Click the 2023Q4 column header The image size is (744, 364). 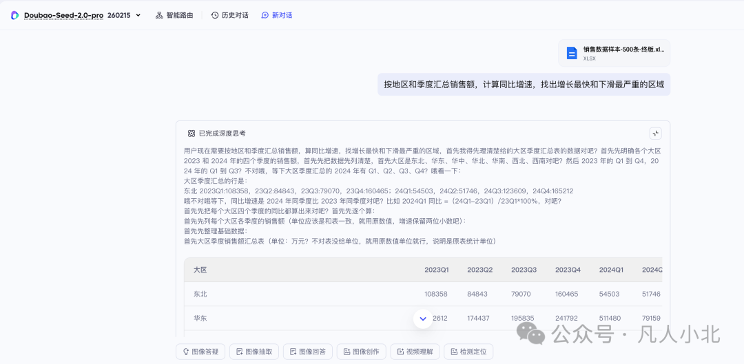click(568, 270)
